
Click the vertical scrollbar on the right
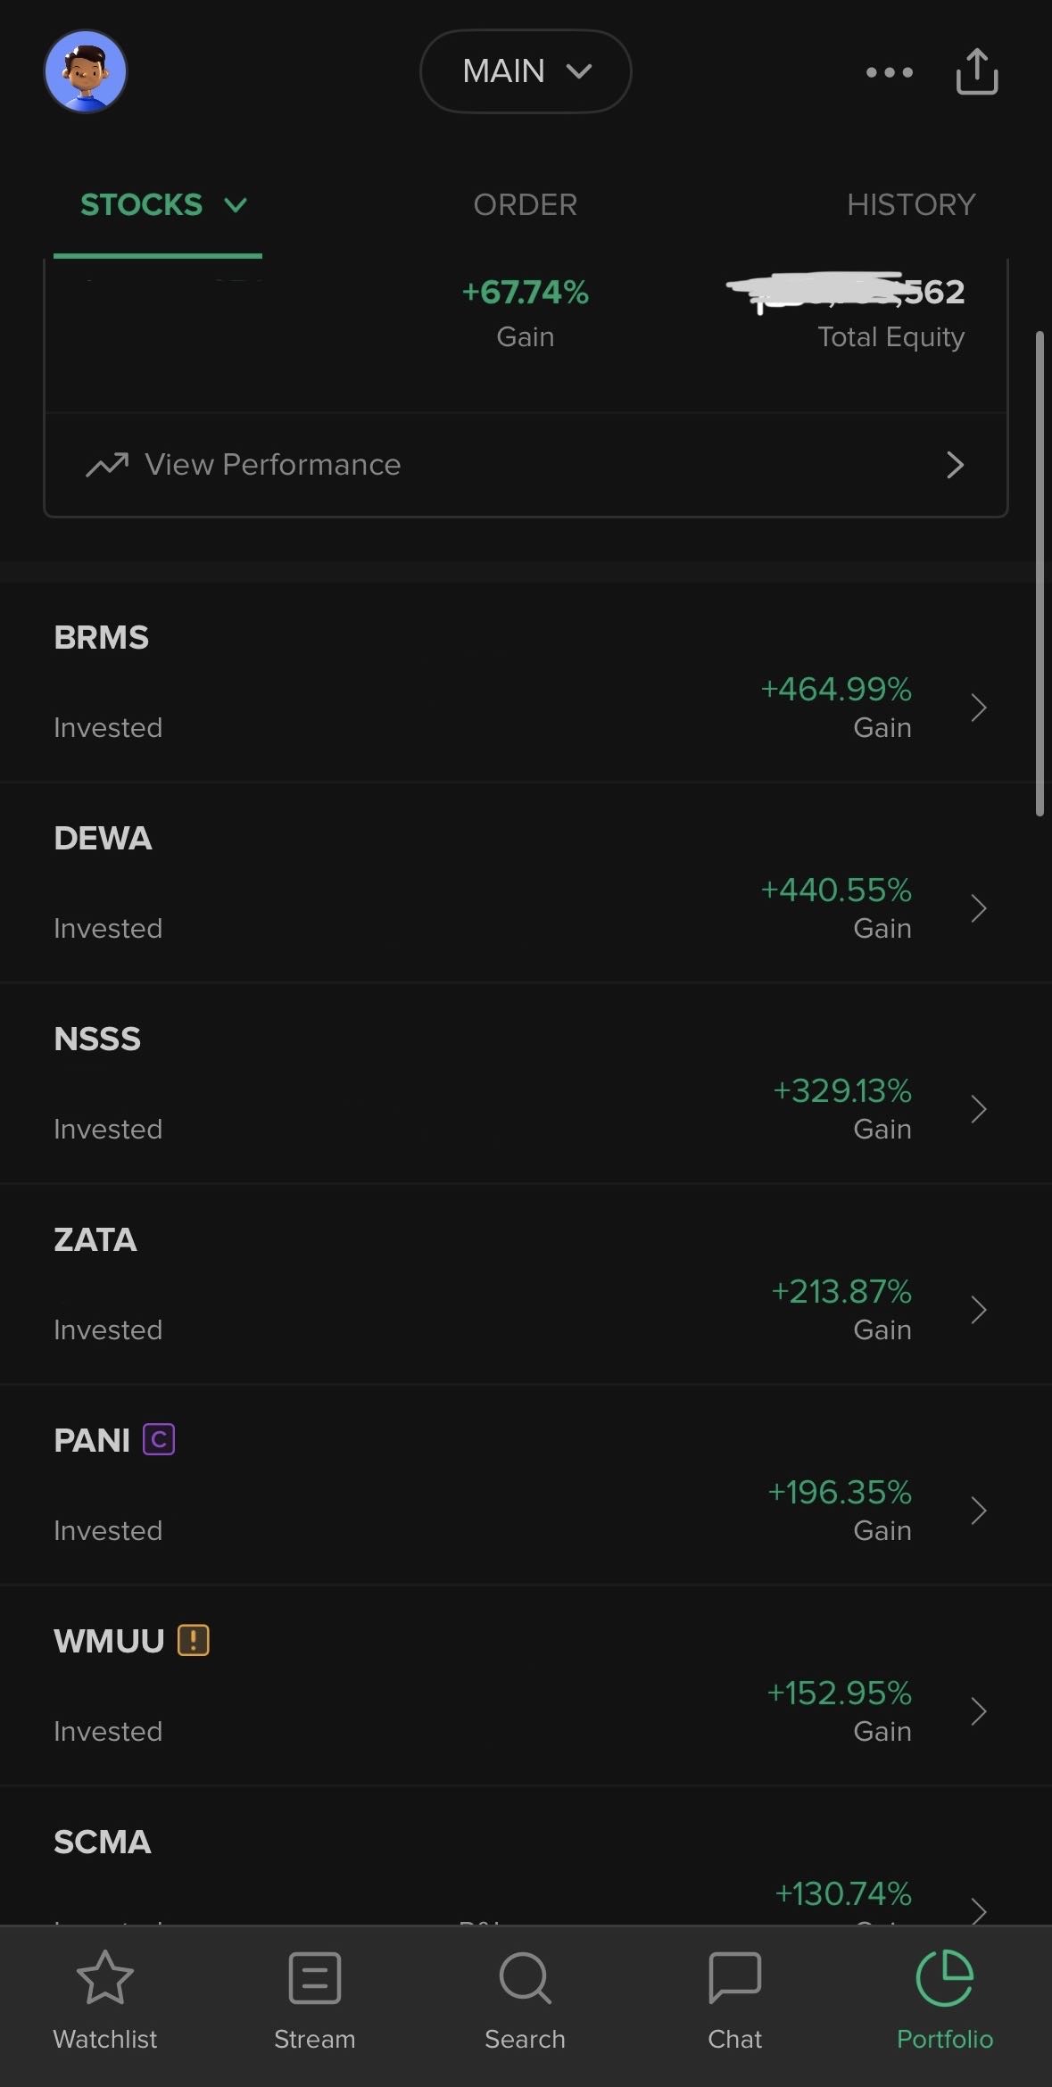(x=1040, y=573)
